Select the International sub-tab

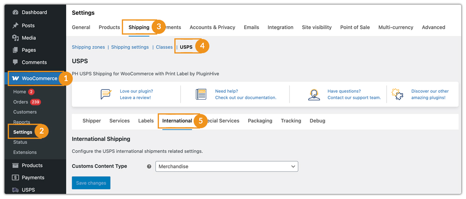177,121
